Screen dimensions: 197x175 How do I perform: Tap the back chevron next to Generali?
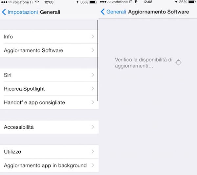click(103, 12)
